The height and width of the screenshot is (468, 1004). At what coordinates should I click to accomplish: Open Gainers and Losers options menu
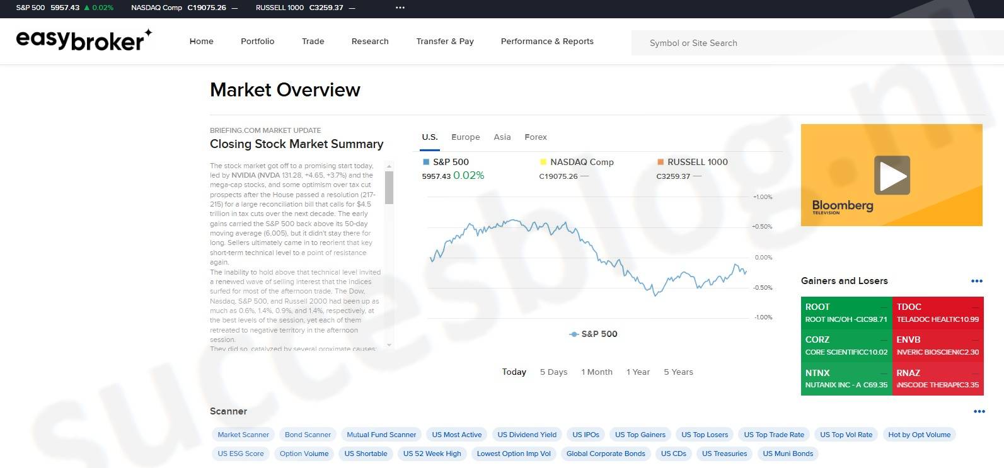[x=976, y=281]
